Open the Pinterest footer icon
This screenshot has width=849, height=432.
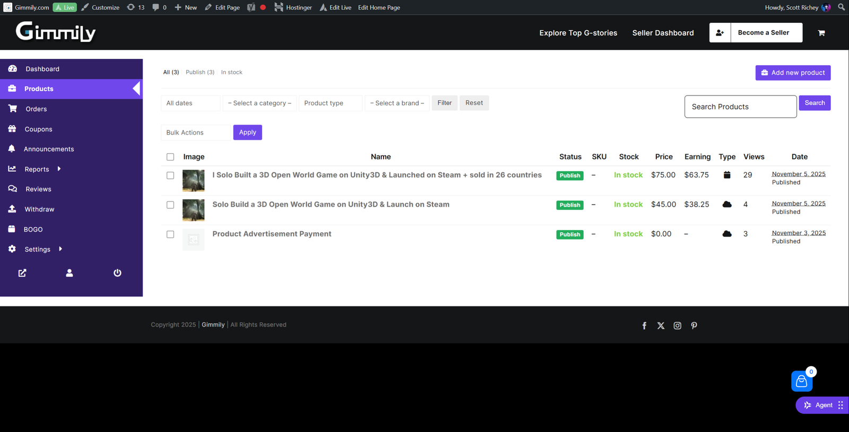click(x=694, y=325)
